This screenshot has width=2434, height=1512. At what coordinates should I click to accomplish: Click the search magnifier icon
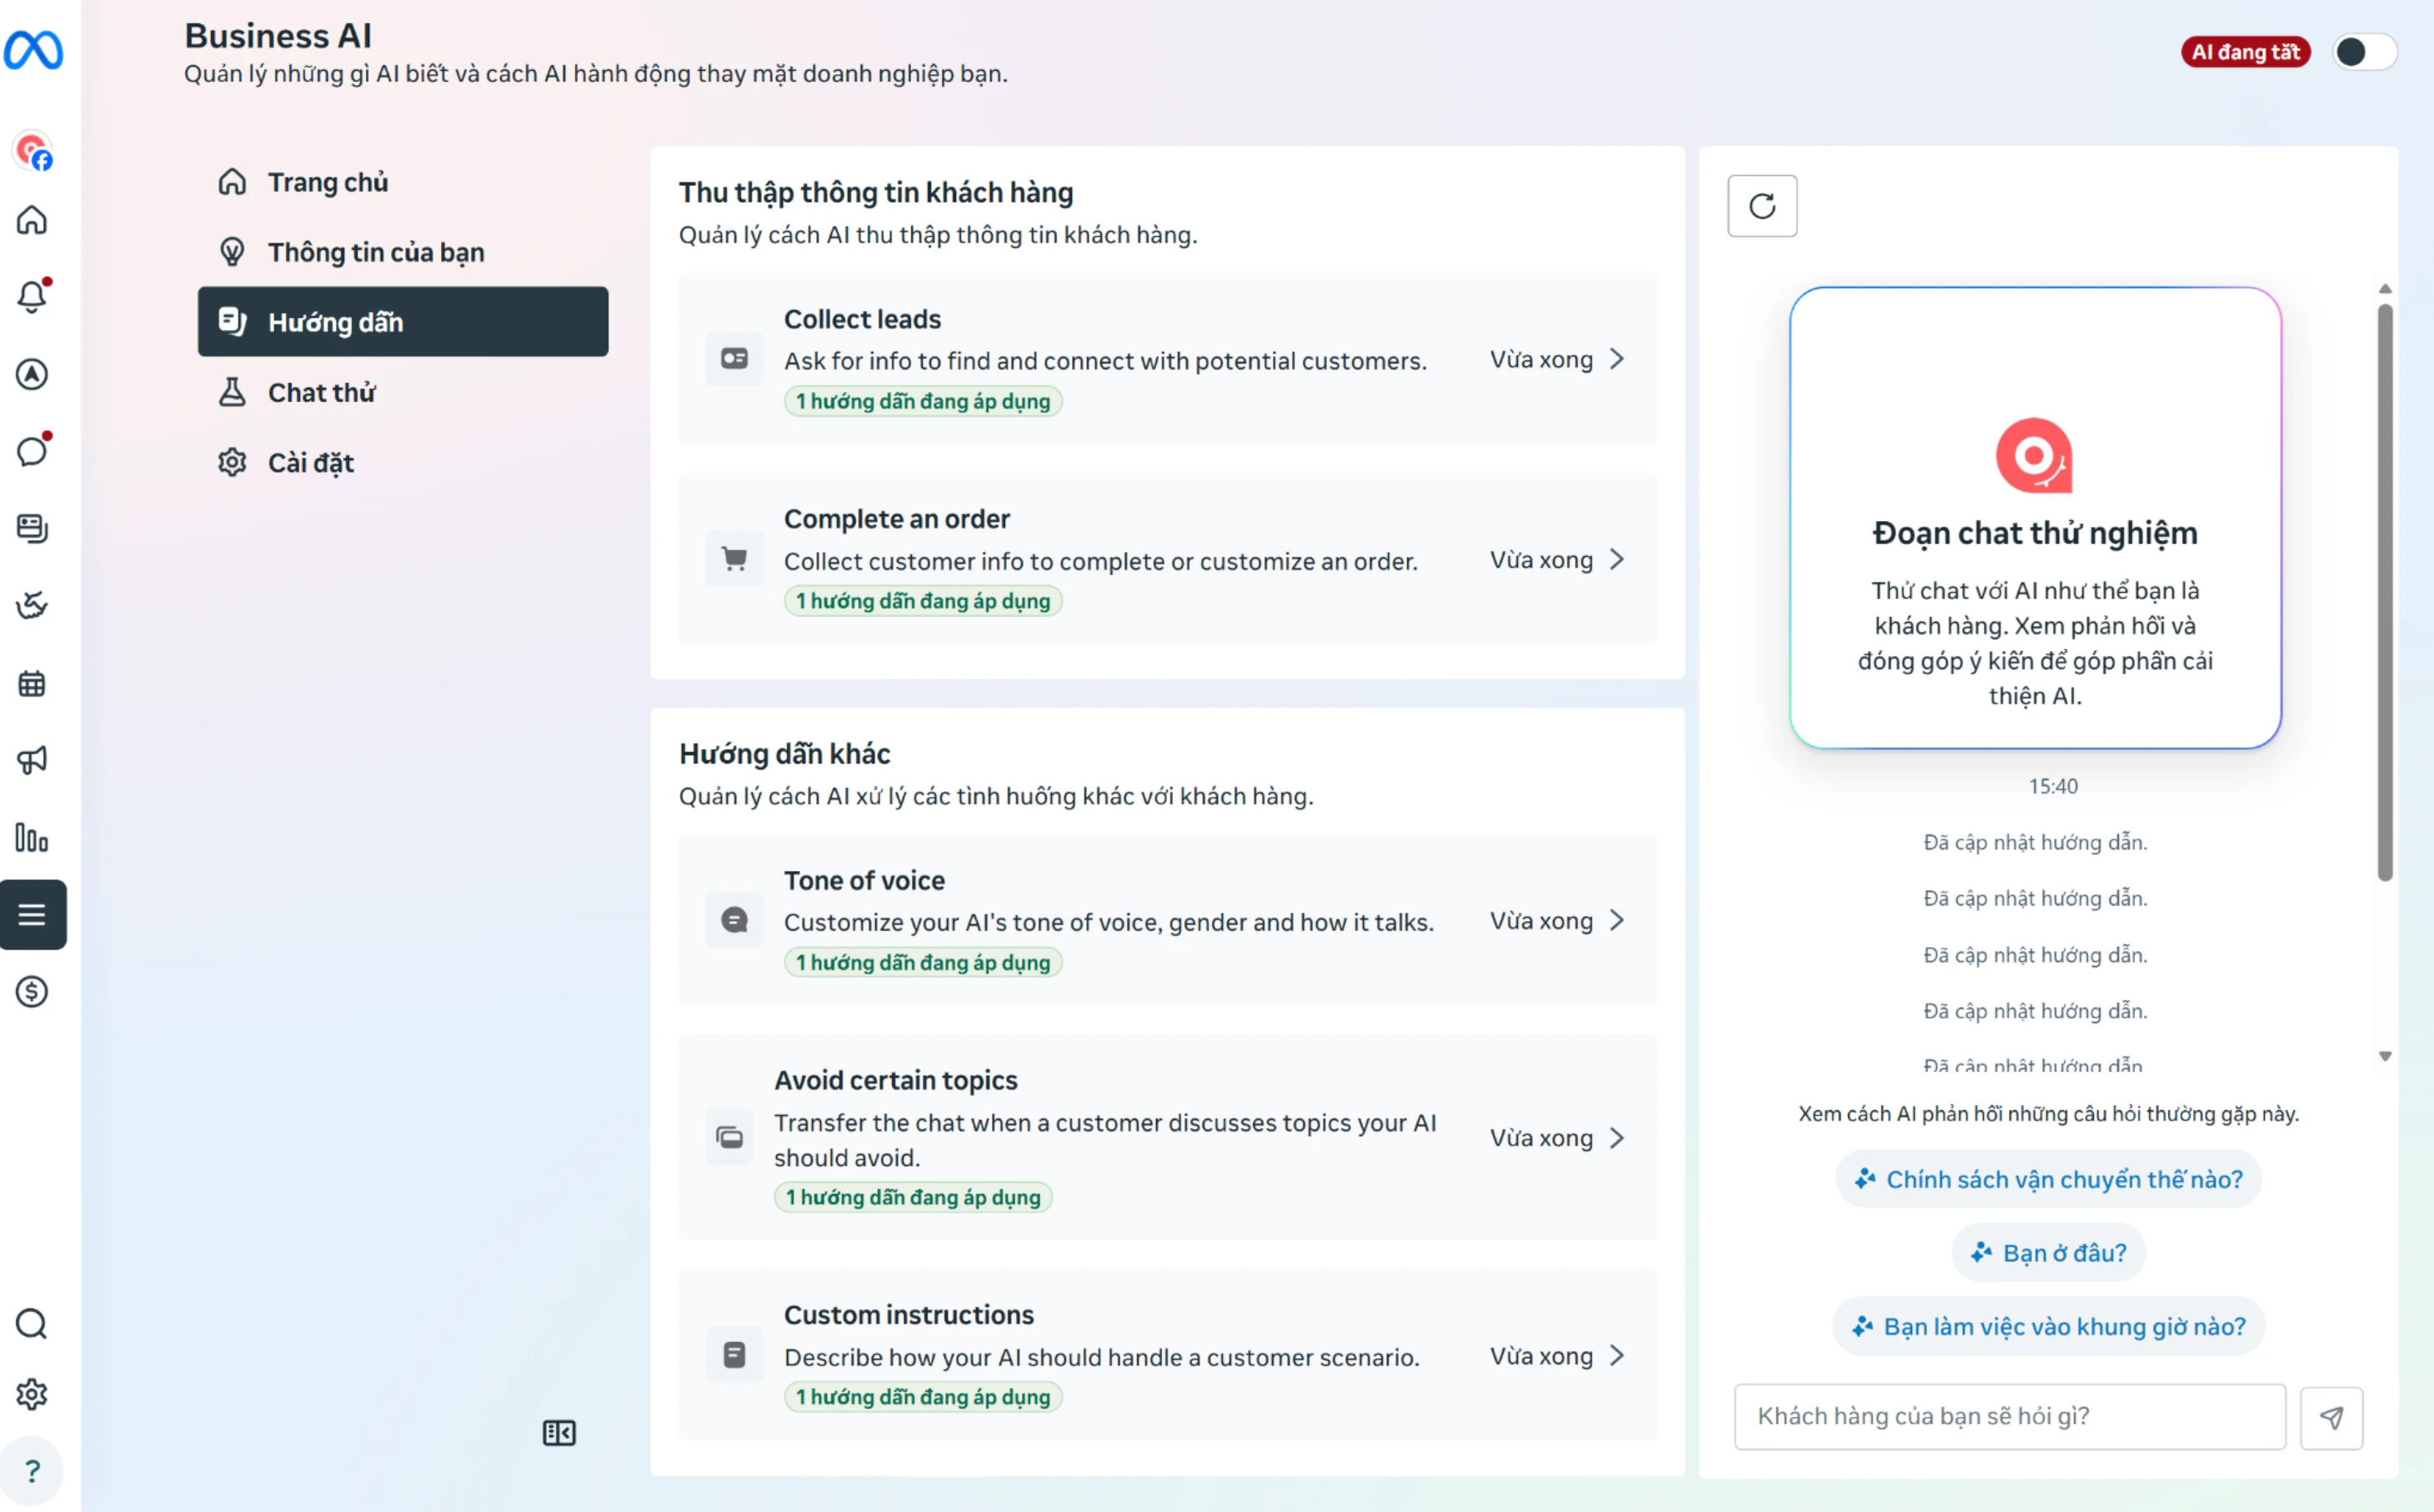pos(32,1324)
